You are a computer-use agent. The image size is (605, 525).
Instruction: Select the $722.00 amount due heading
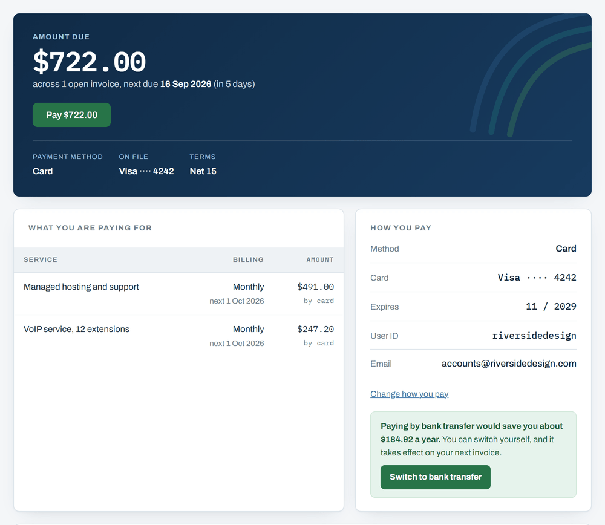coord(90,62)
